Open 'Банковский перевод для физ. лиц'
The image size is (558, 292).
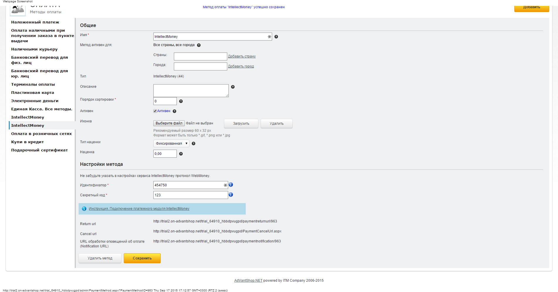(x=40, y=60)
